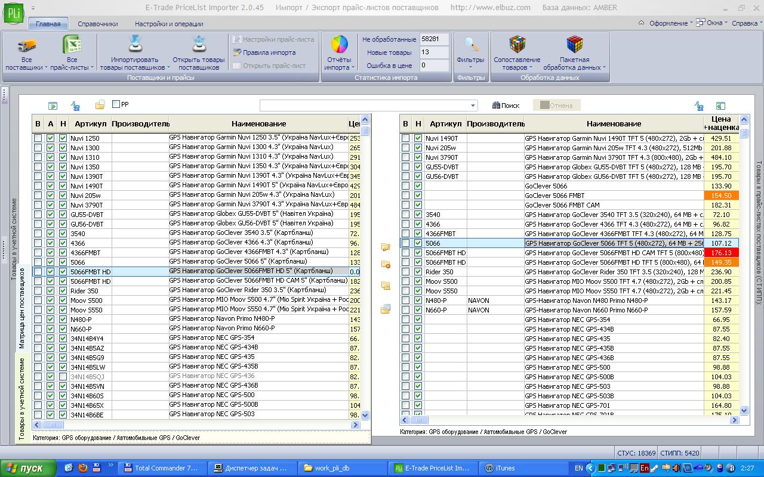Open the work_pli_db folder taskbar button

point(343,468)
